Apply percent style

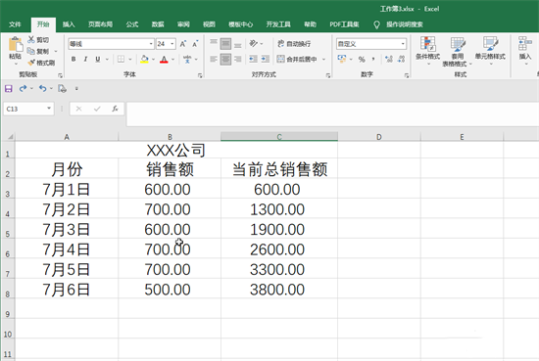[x=362, y=59]
